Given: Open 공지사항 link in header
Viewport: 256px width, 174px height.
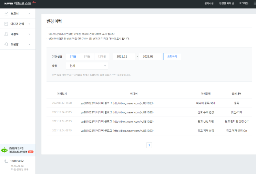Looking at the screenshot, I should (209, 3).
